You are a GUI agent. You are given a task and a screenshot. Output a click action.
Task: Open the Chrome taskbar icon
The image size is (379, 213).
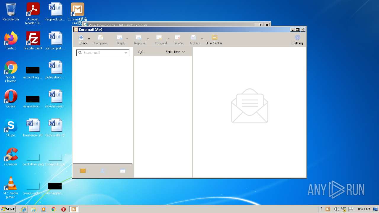(54, 209)
